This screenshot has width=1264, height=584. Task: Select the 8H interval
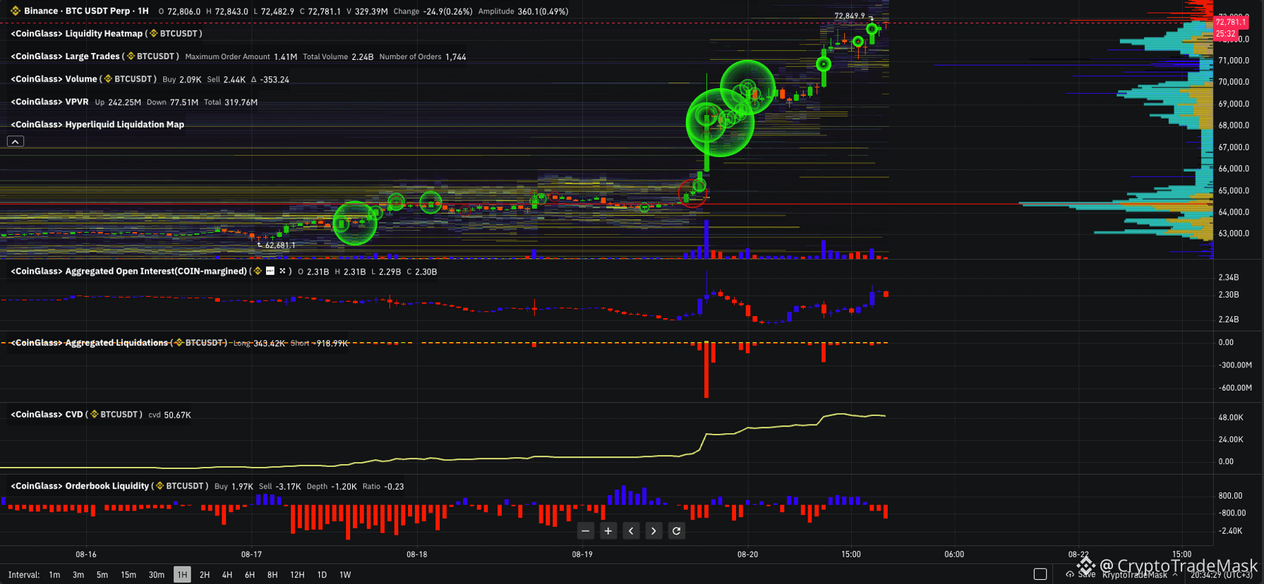pyautogui.click(x=272, y=575)
